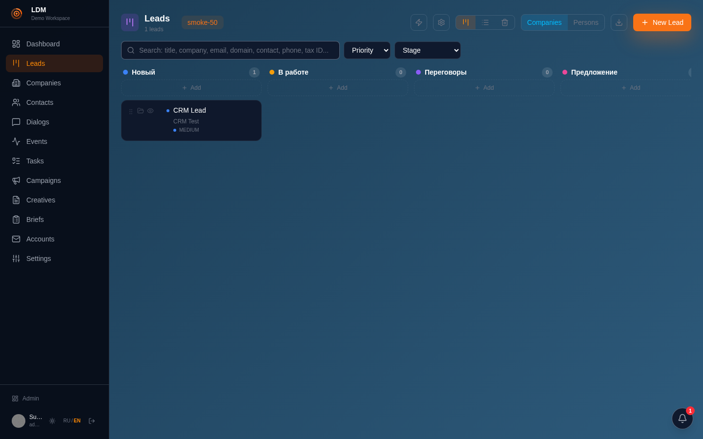Select the Companies tab
The width and height of the screenshot is (703, 439).
(544, 22)
